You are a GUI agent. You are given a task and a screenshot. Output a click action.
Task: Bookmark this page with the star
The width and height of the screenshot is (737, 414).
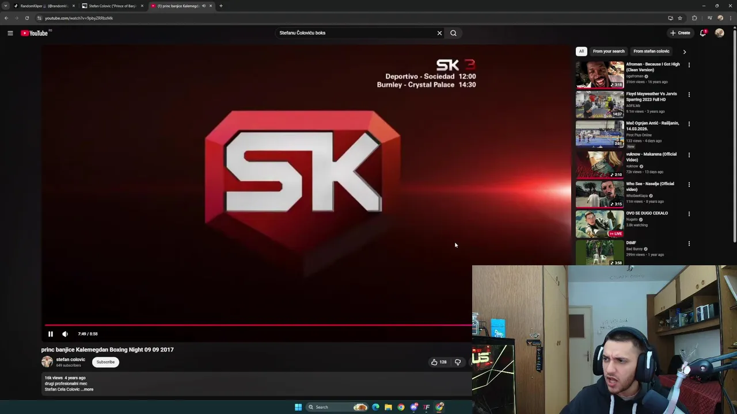tap(680, 18)
